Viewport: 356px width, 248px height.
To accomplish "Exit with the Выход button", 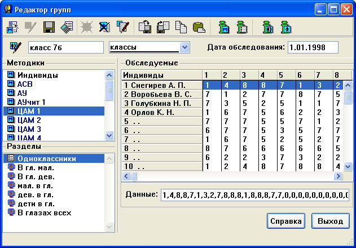I will point(331,221).
